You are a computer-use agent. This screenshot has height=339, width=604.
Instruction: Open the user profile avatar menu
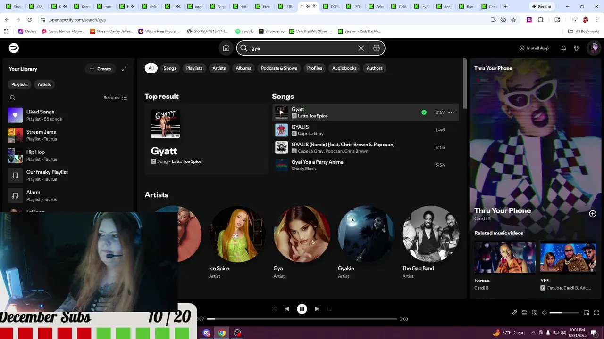tap(594, 48)
